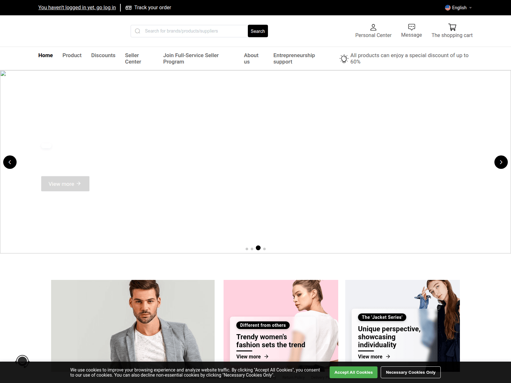Click the Track your order truck icon
The image size is (511, 383).
[x=128, y=8]
